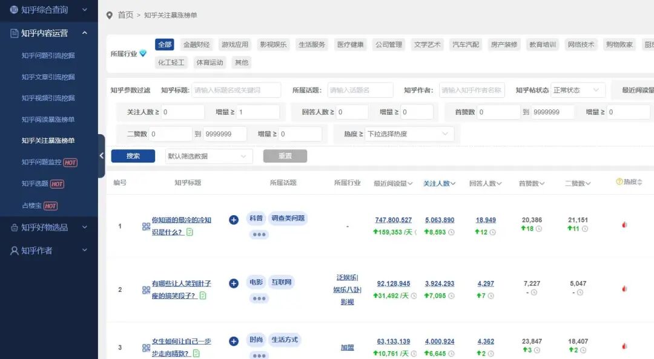Go to 首页 in the breadcrumb

click(x=125, y=15)
